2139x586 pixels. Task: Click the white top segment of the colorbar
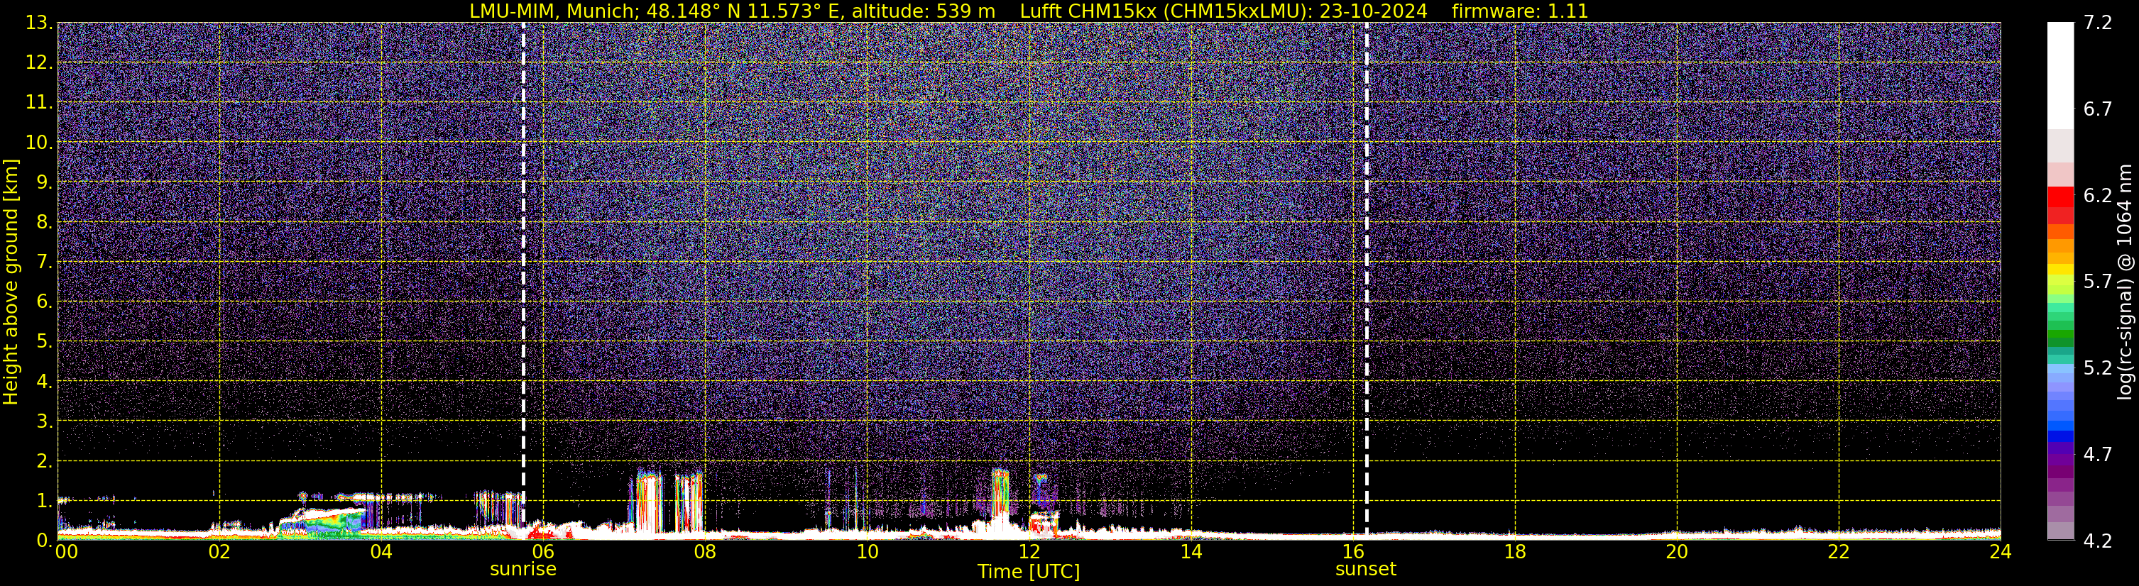tap(2060, 74)
